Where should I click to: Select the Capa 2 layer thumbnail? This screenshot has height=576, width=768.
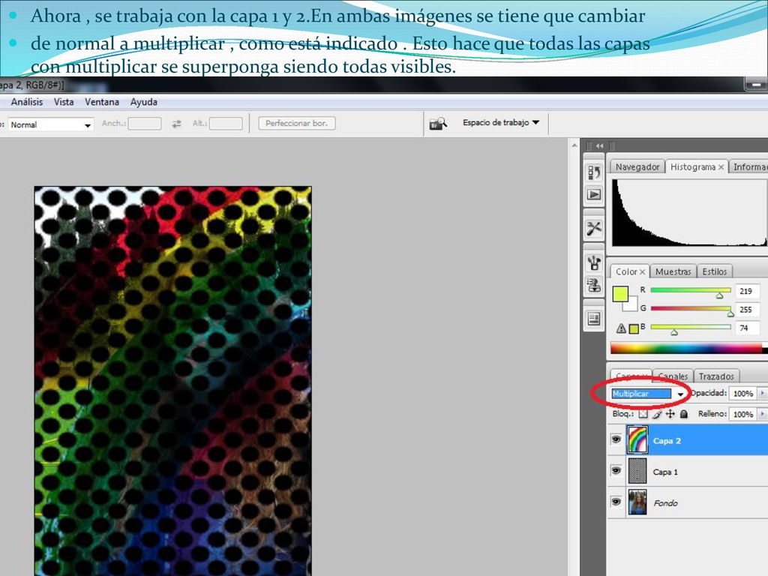637,439
